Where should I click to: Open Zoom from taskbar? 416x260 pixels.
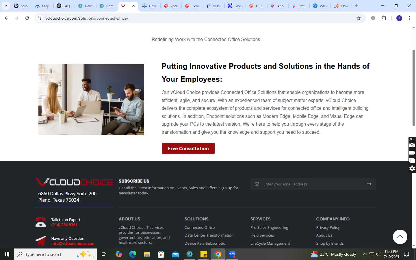click(x=232, y=254)
